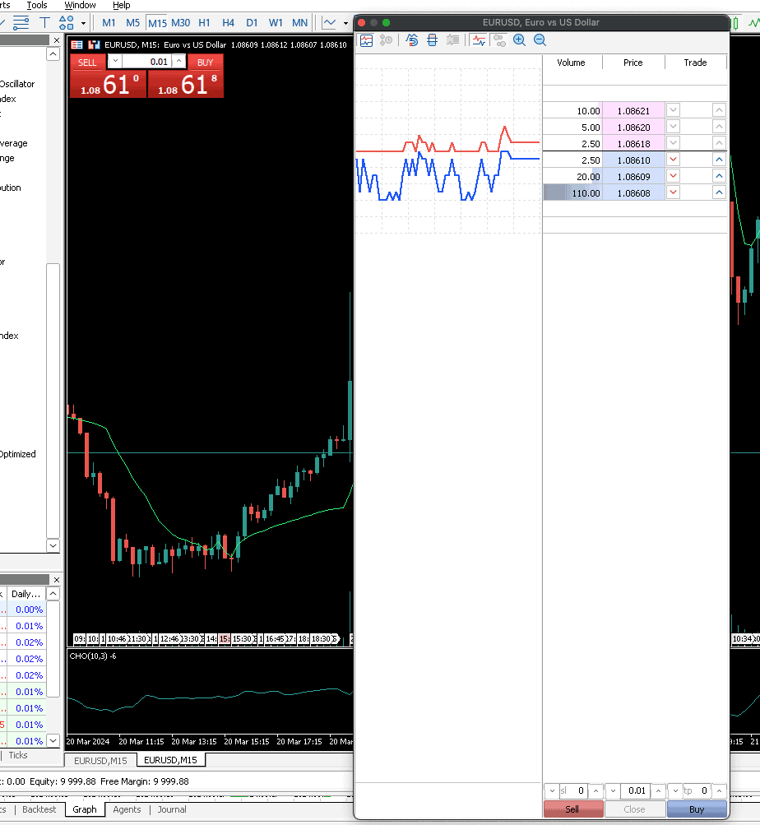Switch chart timeframe to H1
This screenshot has width=760, height=825.
(x=204, y=23)
